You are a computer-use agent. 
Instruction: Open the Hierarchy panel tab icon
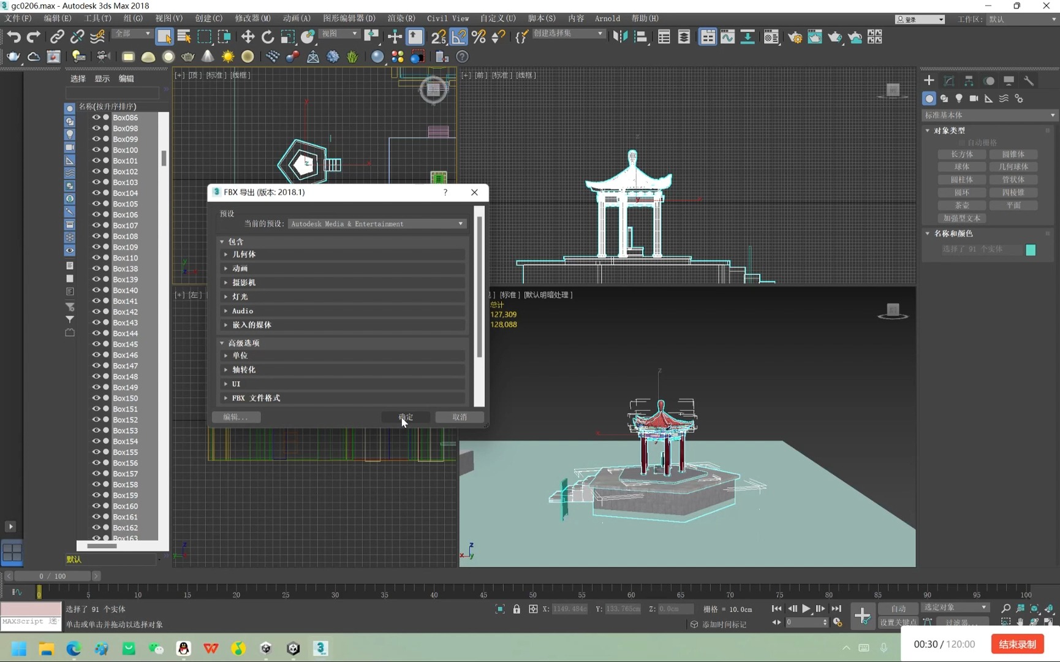click(969, 80)
